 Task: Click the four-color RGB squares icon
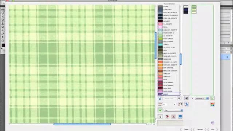pyautogui.click(x=213, y=104)
